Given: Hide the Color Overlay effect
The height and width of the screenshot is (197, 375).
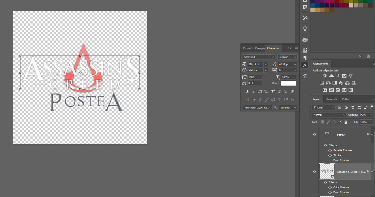Looking at the screenshot, I should (x=330, y=187).
